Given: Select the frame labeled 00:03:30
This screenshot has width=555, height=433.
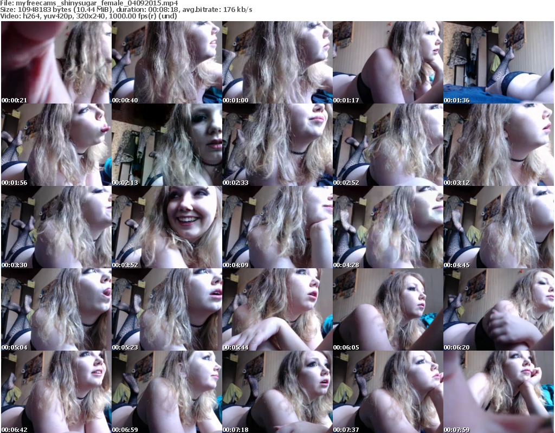Looking at the screenshot, I should 56,227.
